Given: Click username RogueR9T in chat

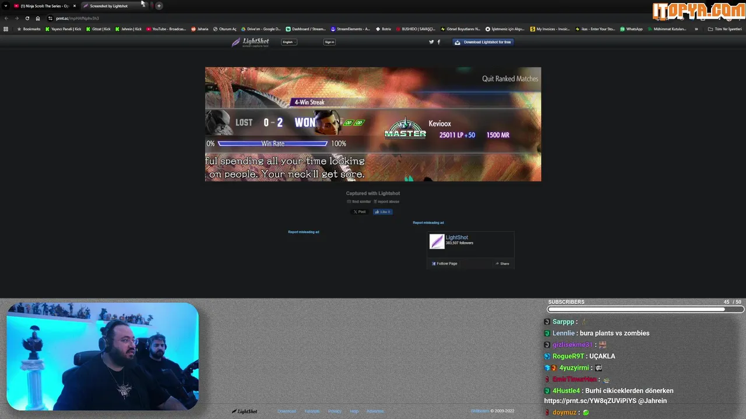Looking at the screenshot, I should coord(568,356).
